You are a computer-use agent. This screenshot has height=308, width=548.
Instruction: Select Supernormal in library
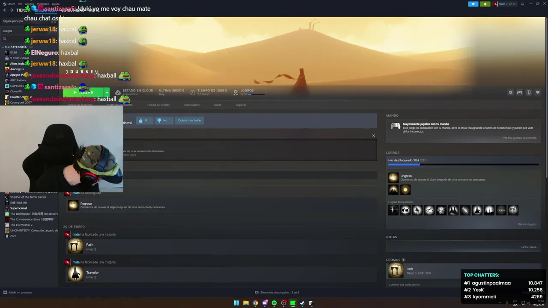click(x=18, y=208)
